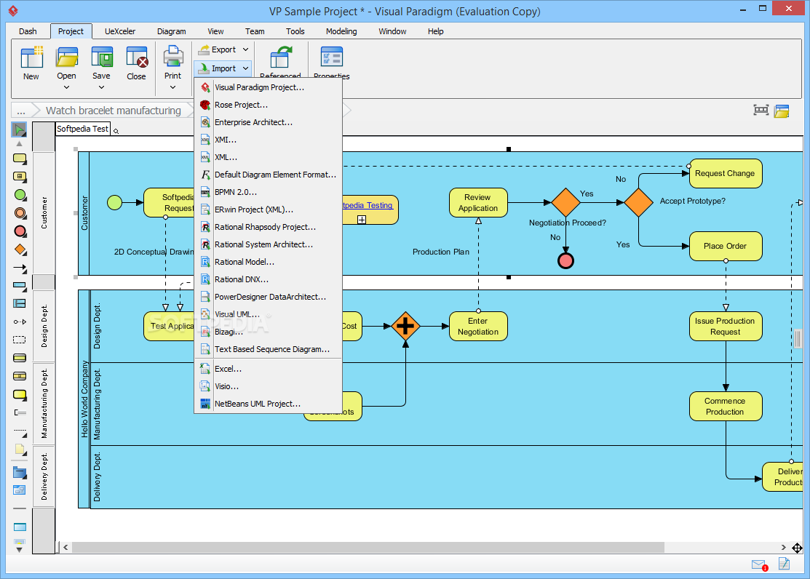
Task: Select the Message Flow dashed arrow tool
Action: tap(20, 322)
